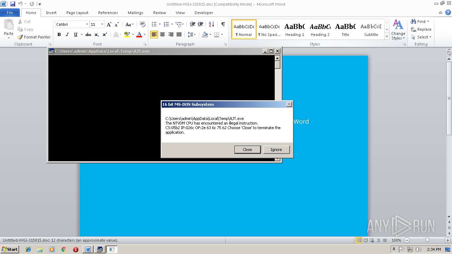Screen dimensions: 452x254
Task: Click the Zoom Out minus button
Action: pyautogui.click(x=406, y=240)
